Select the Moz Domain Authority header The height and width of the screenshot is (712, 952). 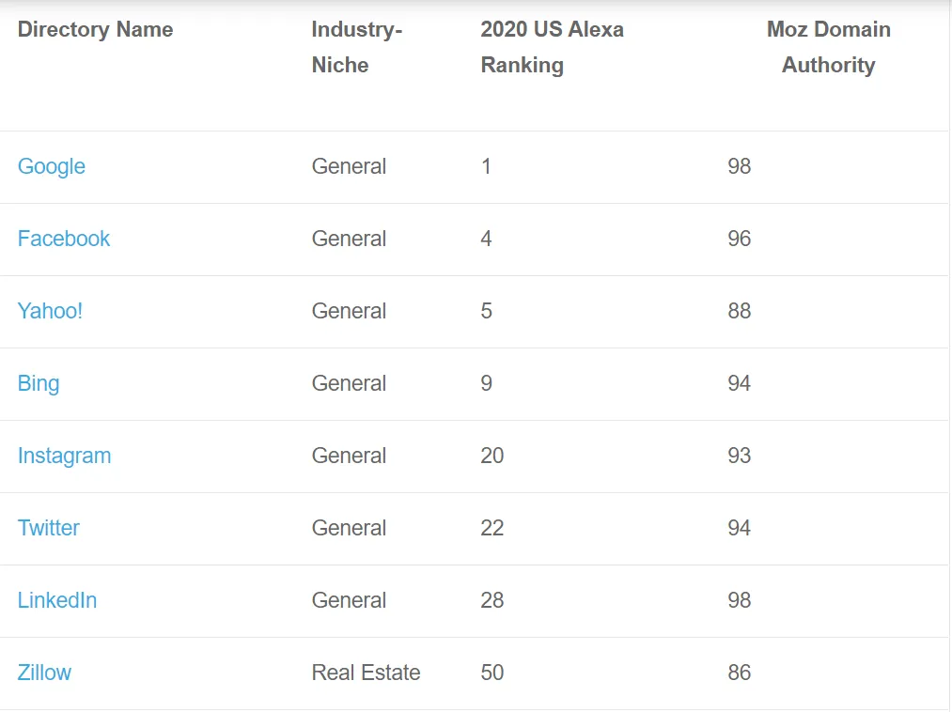[x=828, y=47]
